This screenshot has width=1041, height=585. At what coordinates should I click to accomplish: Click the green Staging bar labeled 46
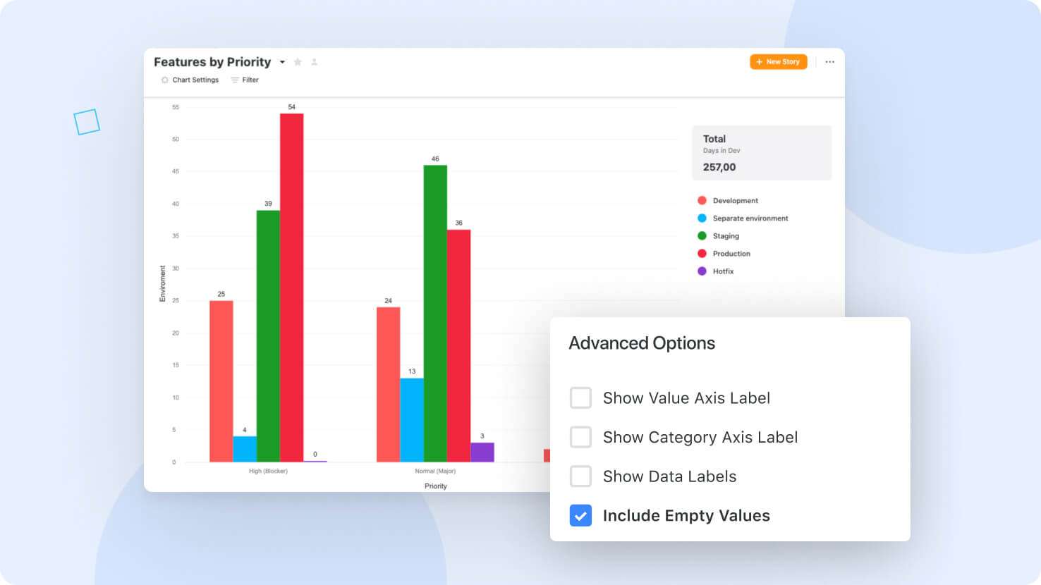[435, 314]
